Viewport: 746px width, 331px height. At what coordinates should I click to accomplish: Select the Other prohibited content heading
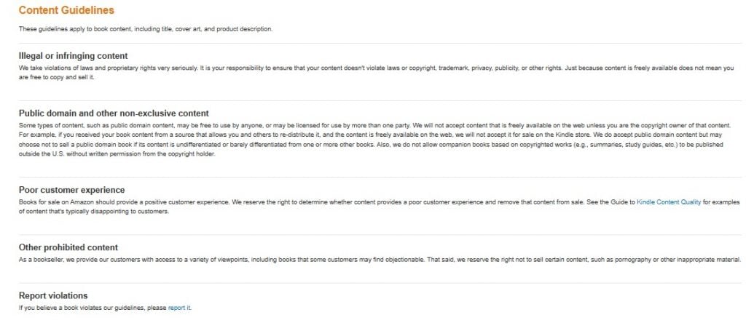point(68,247)
